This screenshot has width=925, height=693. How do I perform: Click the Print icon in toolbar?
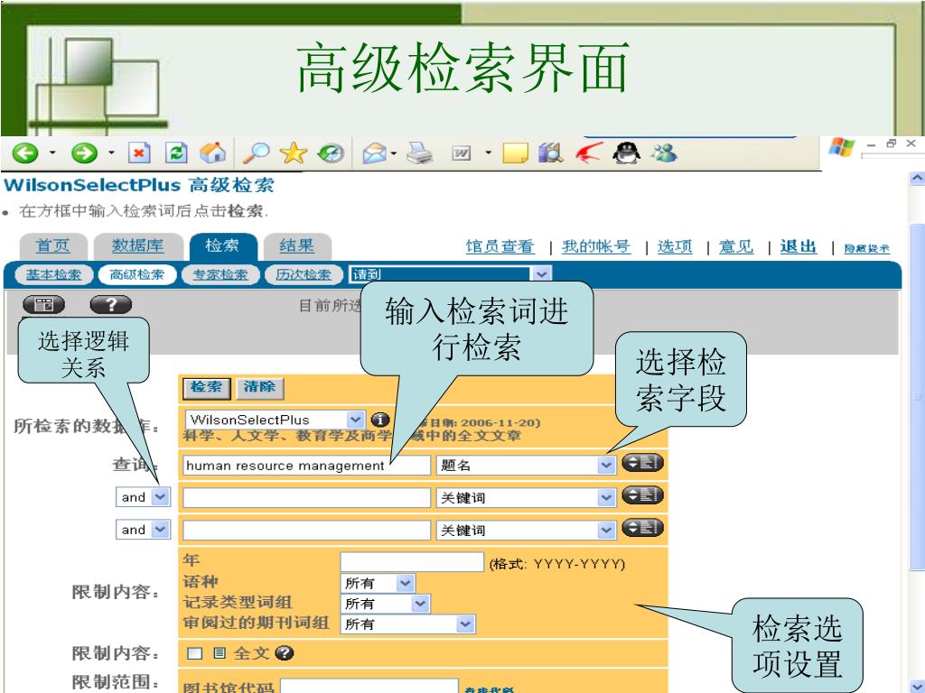click(419, 153)
